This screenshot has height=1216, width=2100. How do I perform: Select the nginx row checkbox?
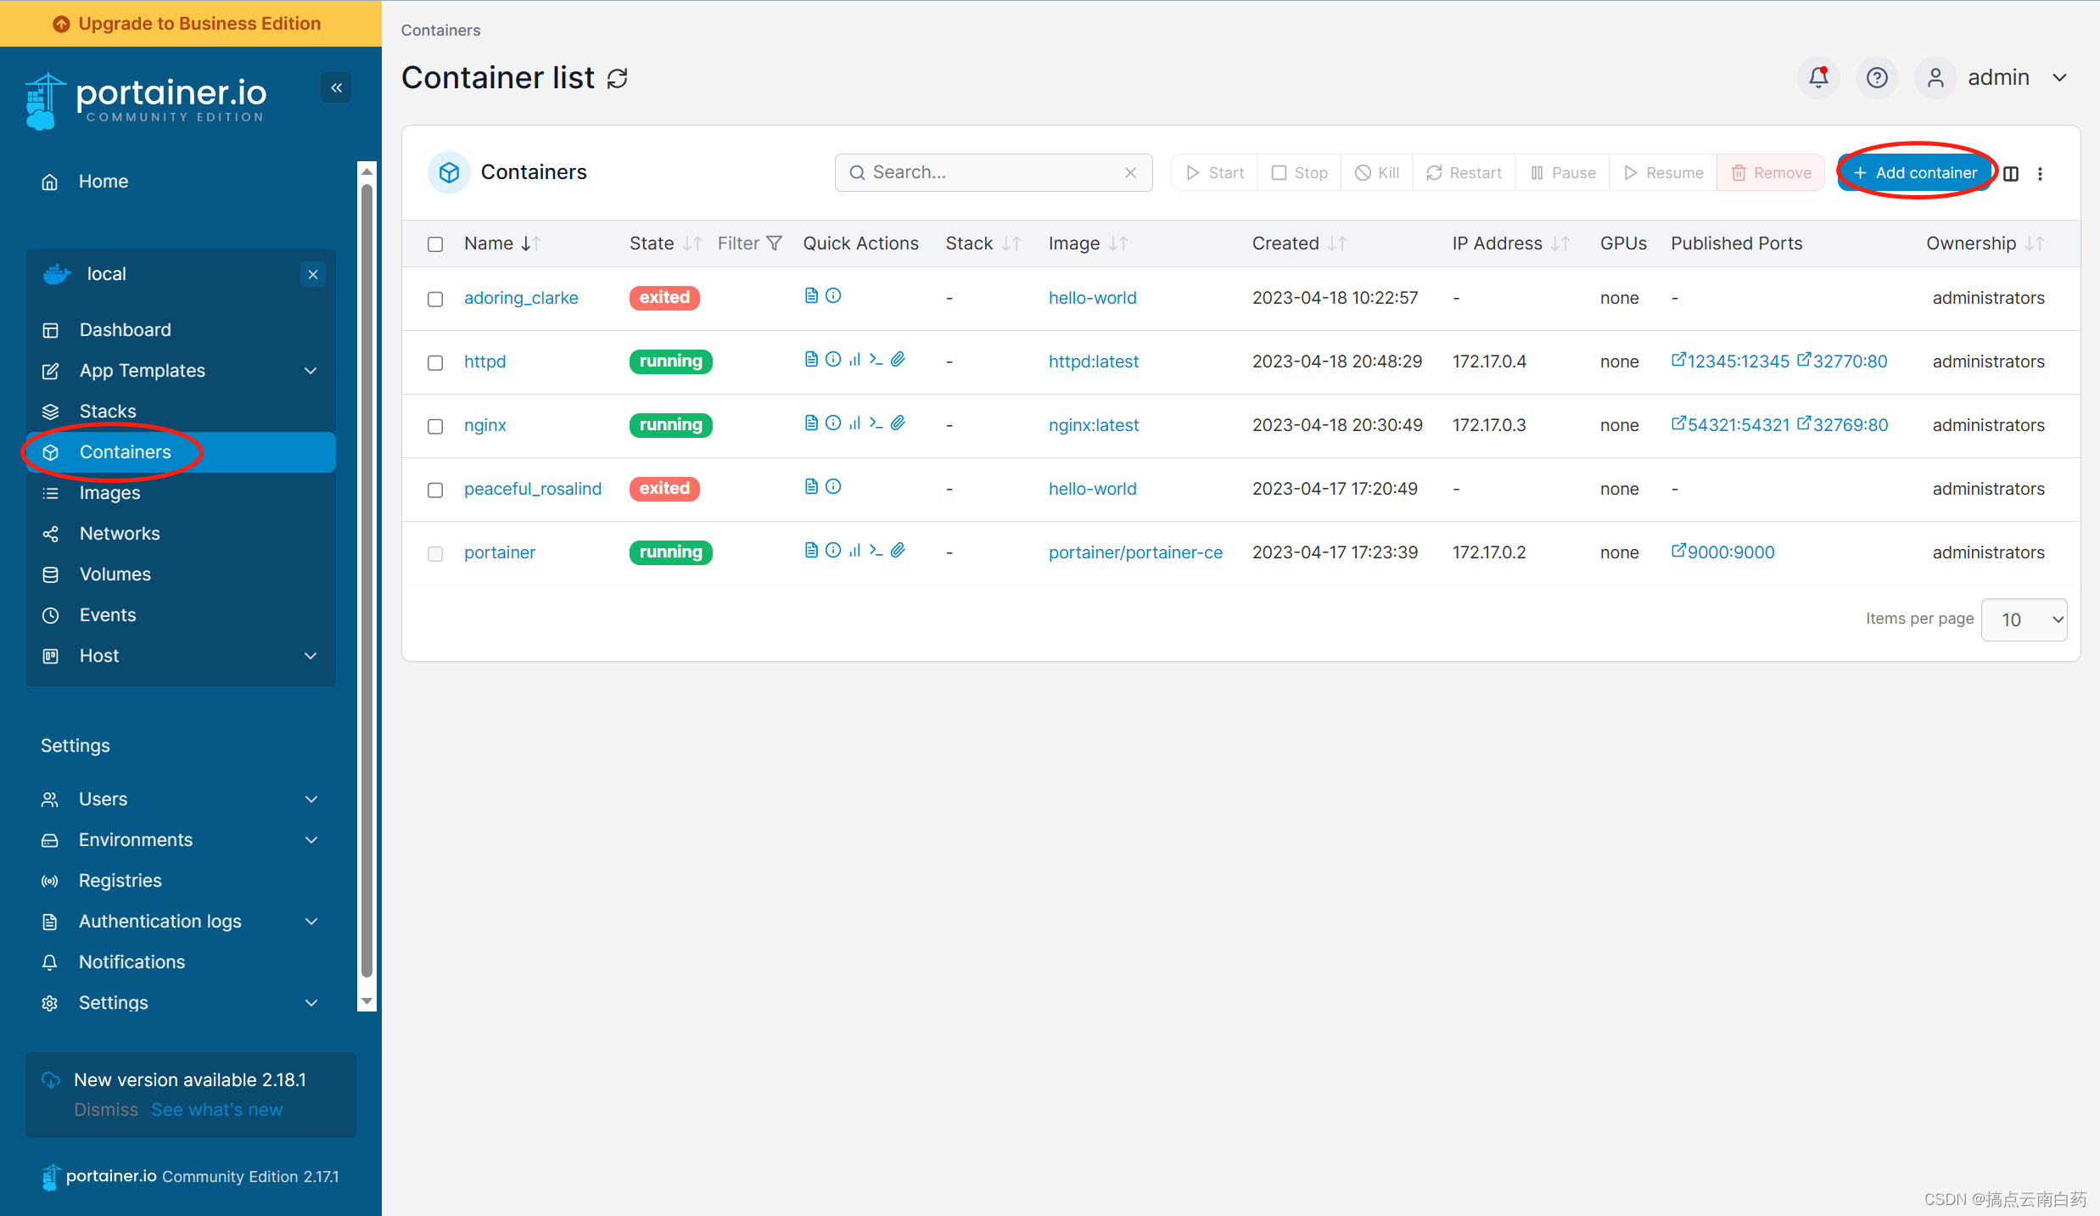(x=435, y=426)
